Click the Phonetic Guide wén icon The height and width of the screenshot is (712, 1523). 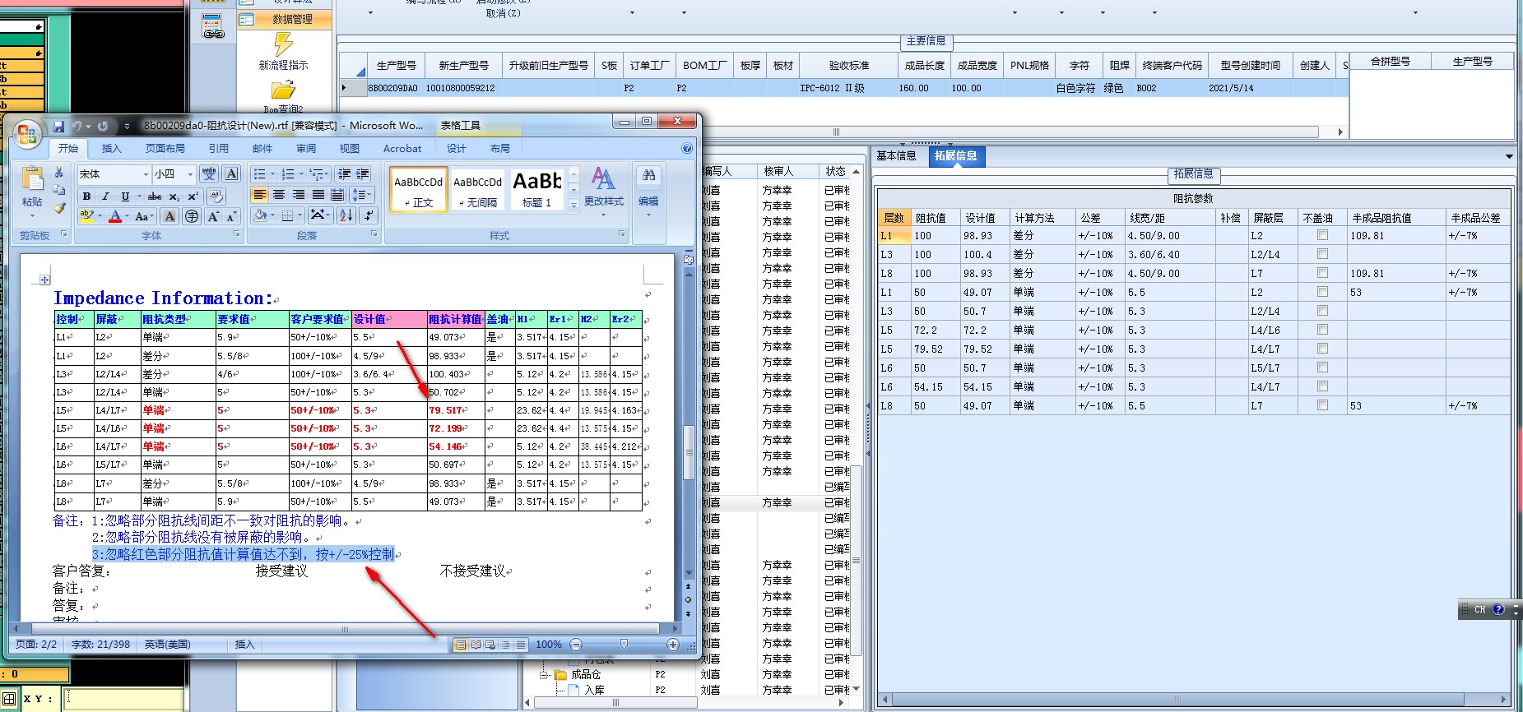210,173
